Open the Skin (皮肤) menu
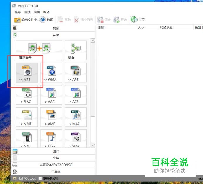Image resolution: width=203 pixels, height=184 pixels. point(27,12)
